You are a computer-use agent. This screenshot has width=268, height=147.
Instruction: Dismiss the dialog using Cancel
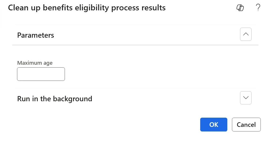[246, 125]
